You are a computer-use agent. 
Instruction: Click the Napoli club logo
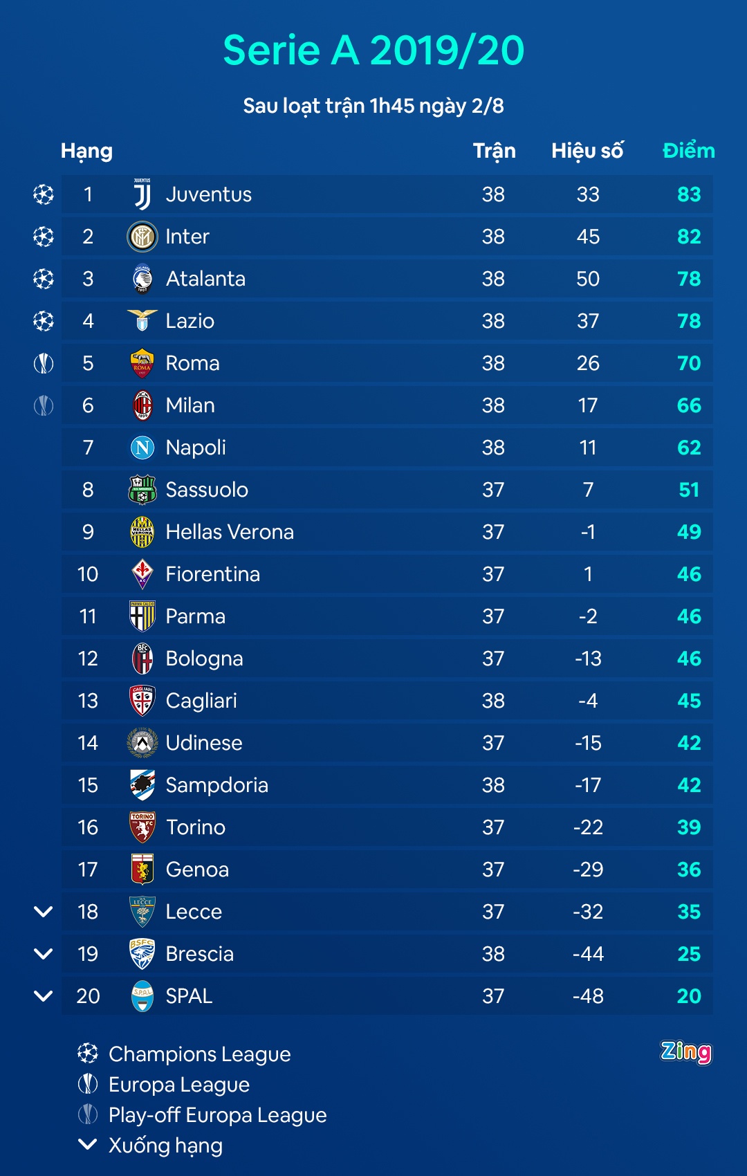142,448
